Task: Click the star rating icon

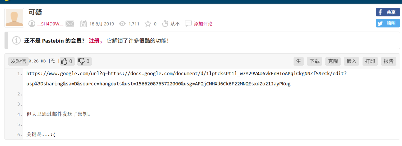Action: [148, 24]
